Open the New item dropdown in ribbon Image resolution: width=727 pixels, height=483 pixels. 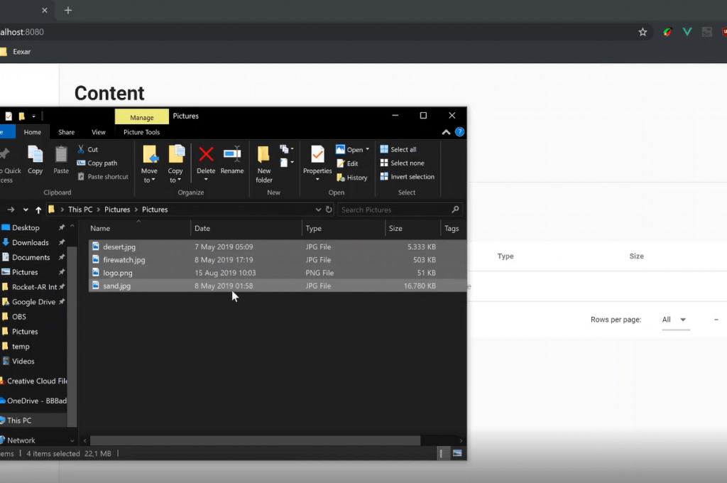point(287,149)
